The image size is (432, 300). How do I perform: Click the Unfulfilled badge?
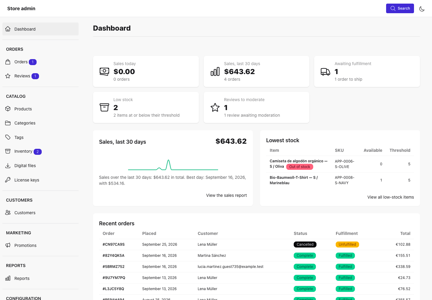click(x=347, y=244)
